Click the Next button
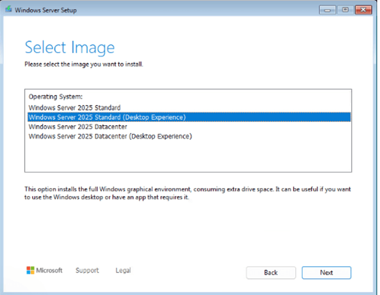Image resolution: width=380 pixels, height=295 pixels. click(326, 273)
